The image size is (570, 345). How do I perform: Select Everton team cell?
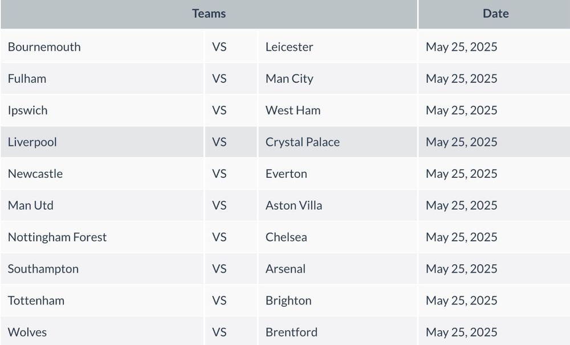[x=337, y=174]
